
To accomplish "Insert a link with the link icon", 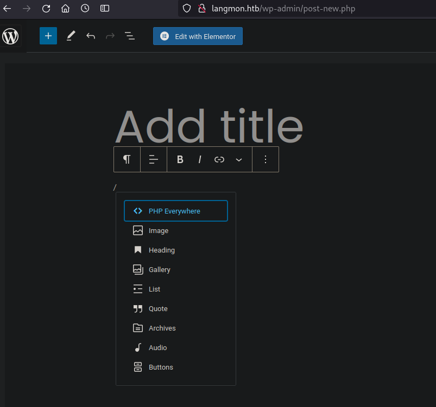I will click(x=219, y=159).
